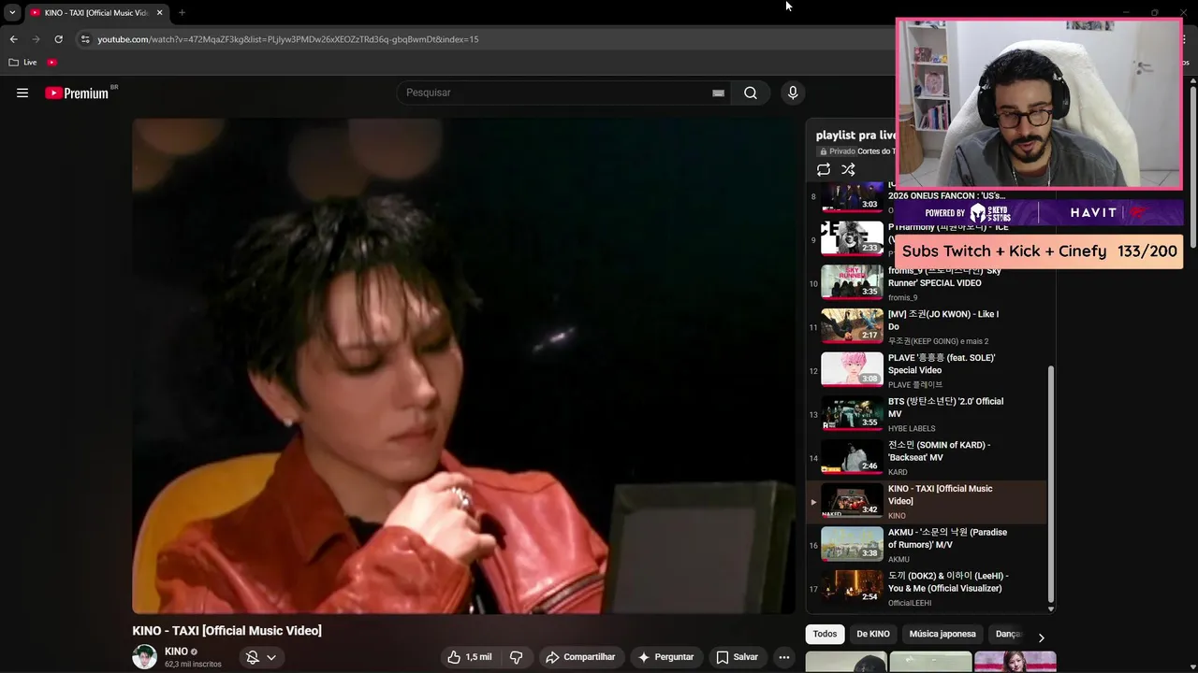Toggle playlist shuffle button

pyautogui.click(x=848, y=170)
